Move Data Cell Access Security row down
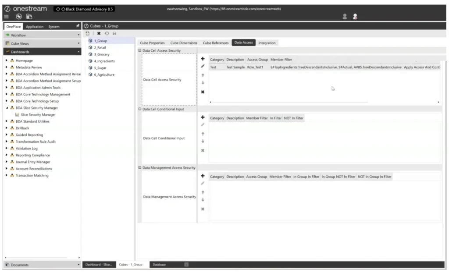This screenshot has height=273, width=449. coord(203,83)
